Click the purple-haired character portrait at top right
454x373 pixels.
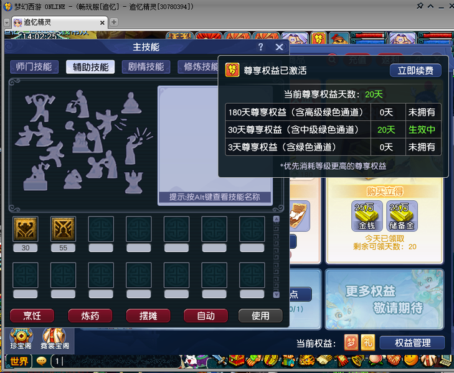pyautogui.click(x=402, y=38)
